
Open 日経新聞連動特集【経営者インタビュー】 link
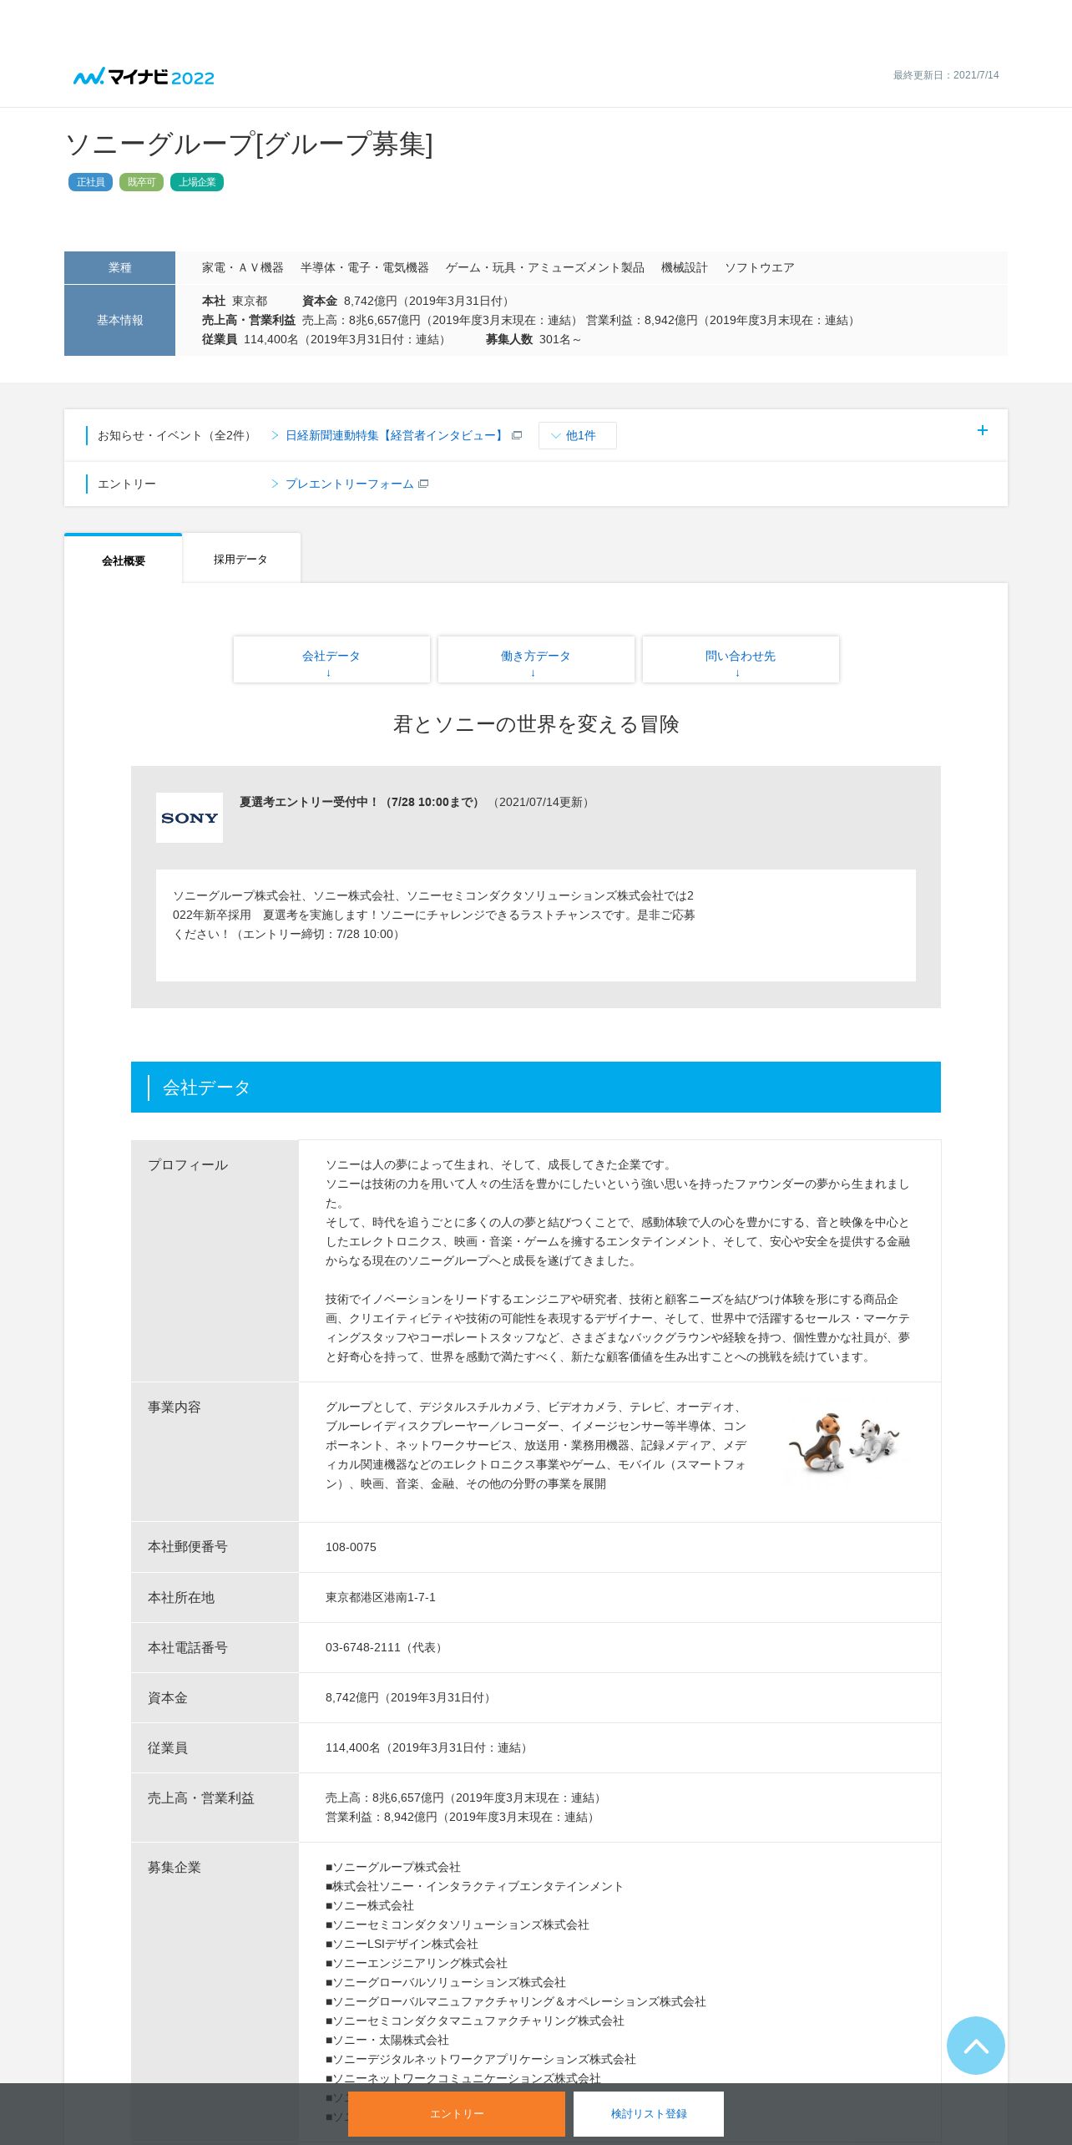coord(397,435)
